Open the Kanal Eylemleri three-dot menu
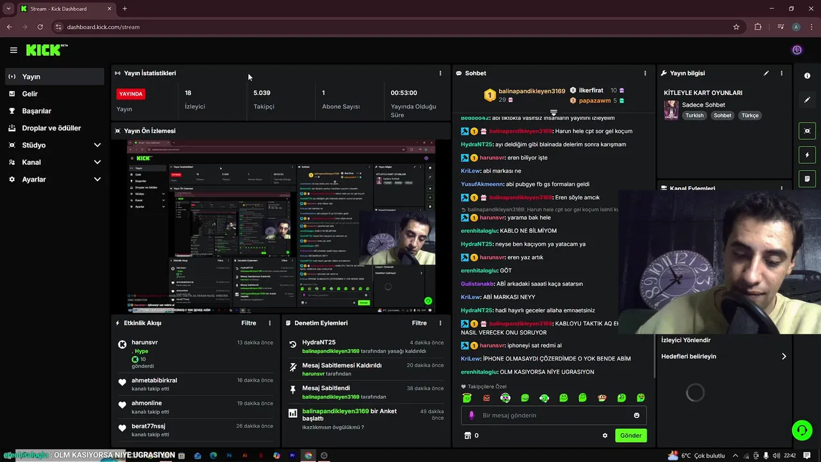This screenshot has width=821, height=462. coord(781,189)
